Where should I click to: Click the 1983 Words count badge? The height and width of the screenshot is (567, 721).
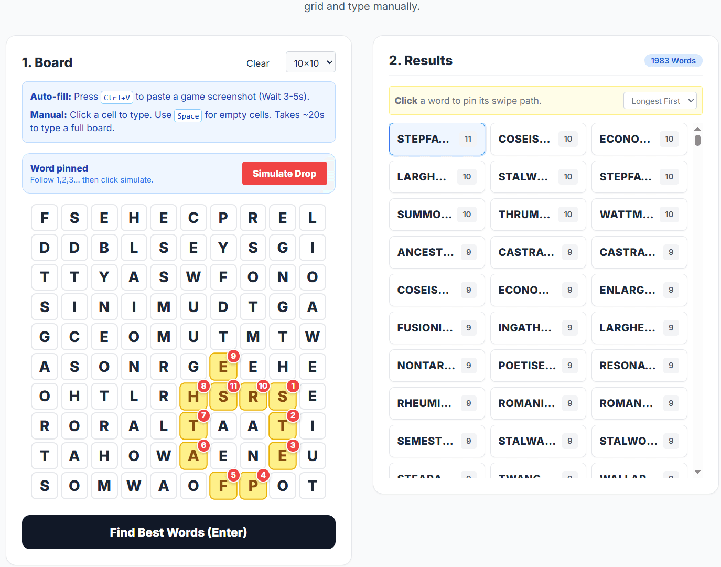[x=673, y=60]
